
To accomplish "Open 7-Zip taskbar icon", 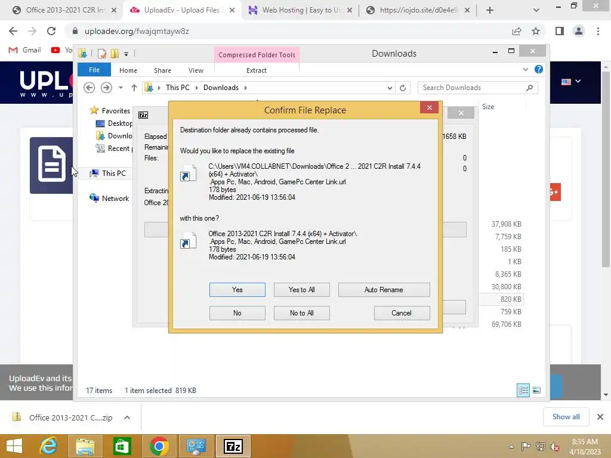I will (x=233, y=446).
